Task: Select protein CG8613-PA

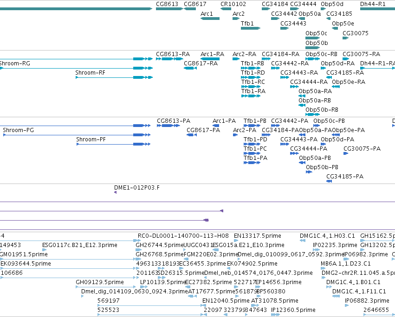Action: tap(168, 126)
